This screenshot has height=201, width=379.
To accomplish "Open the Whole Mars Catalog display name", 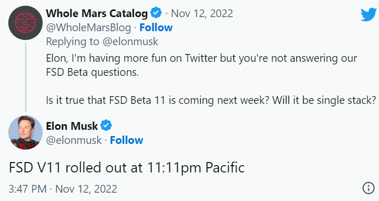I will (x=97, y=14).
